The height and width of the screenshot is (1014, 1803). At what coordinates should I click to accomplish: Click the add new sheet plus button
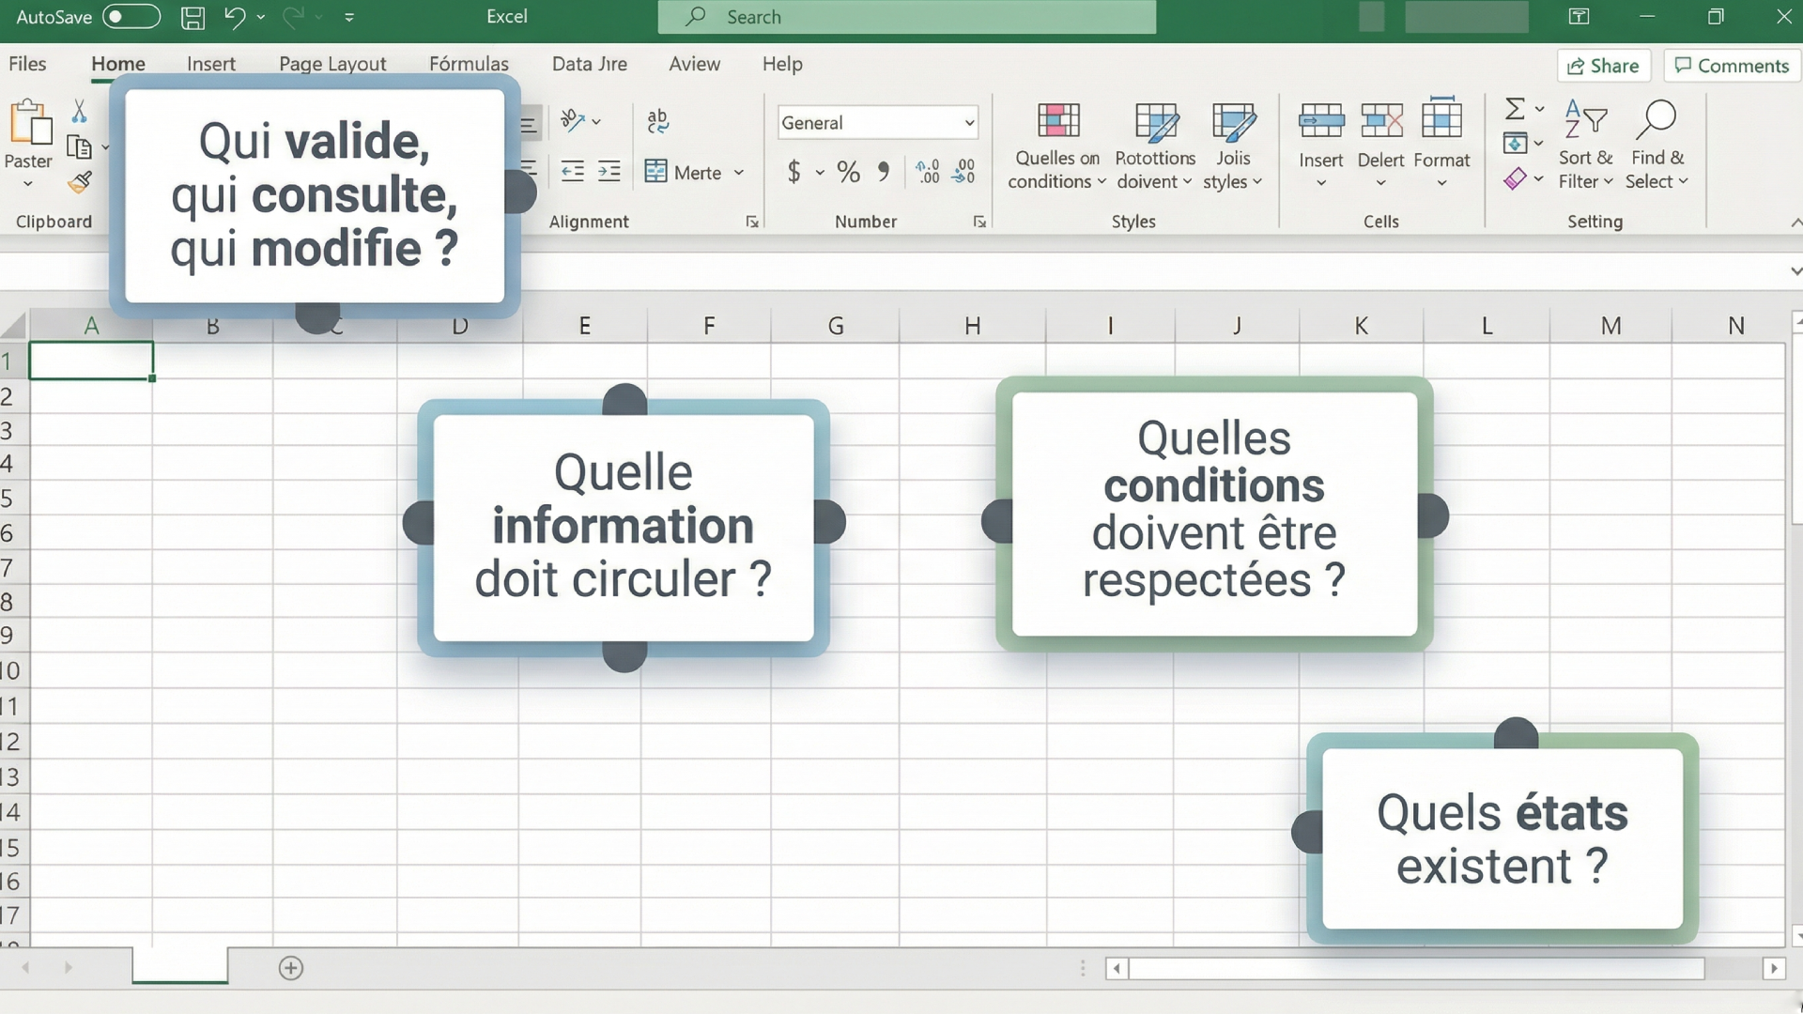click(x=291, y=968)
